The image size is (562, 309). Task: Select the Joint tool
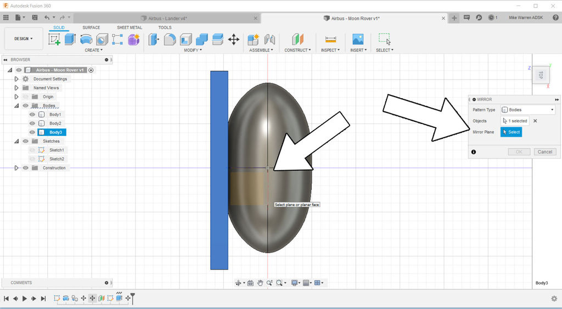click(269, 40)
